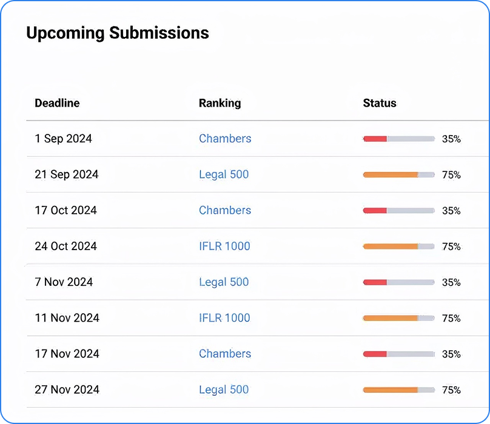Click the Status column header
Screen dimensions: 490x424
tap(380, 103)
